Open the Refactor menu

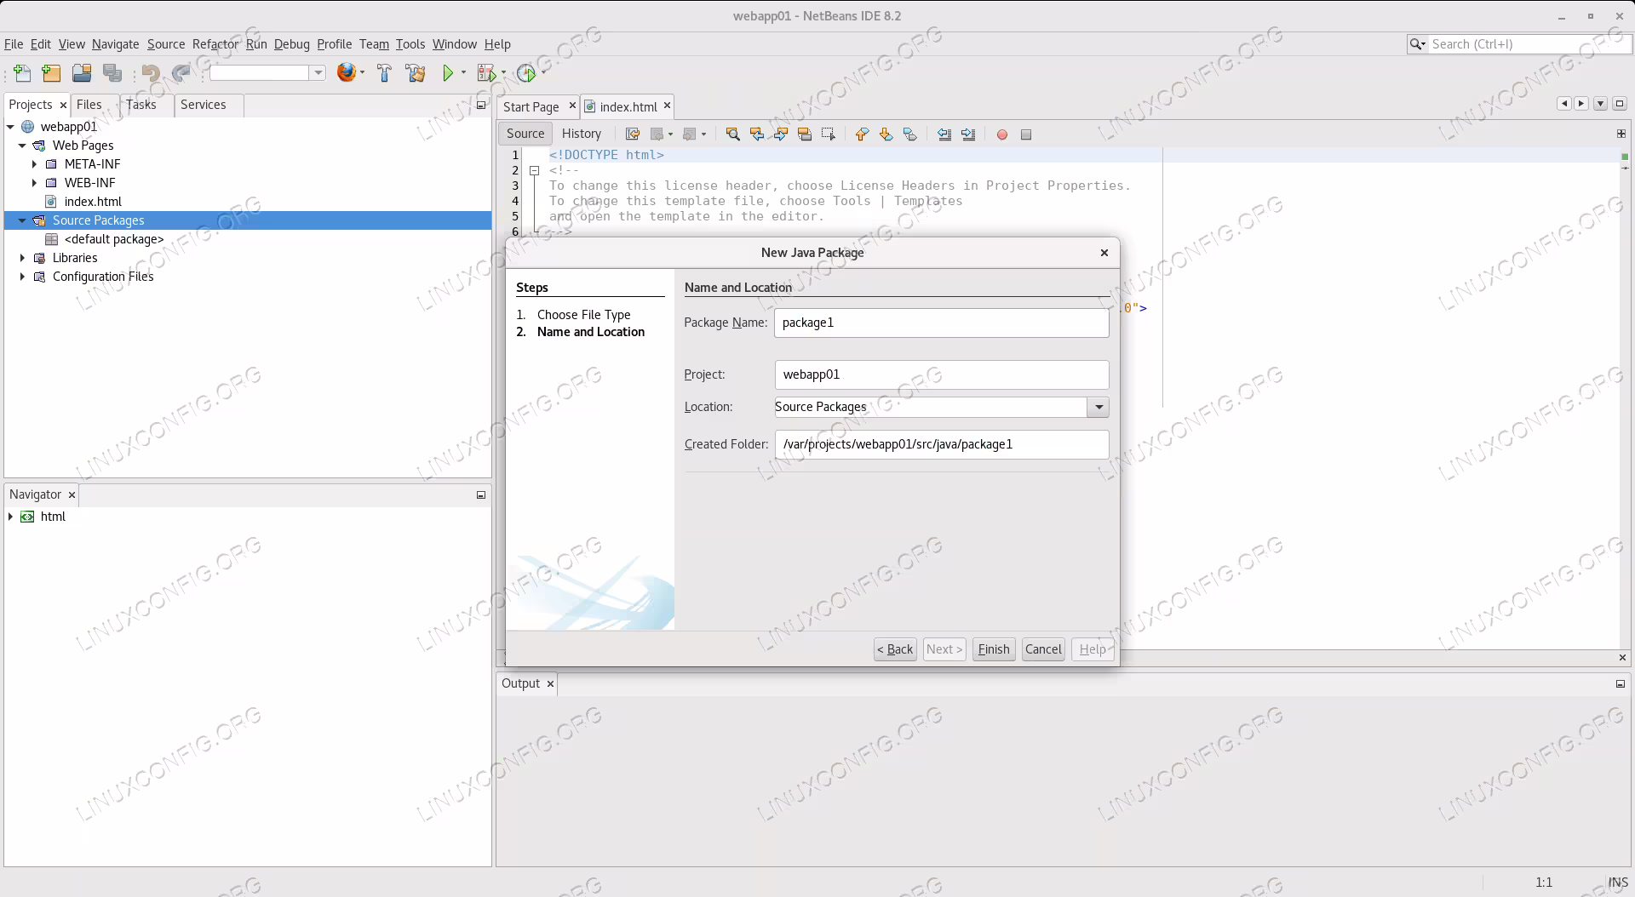[x=215, y=44]
